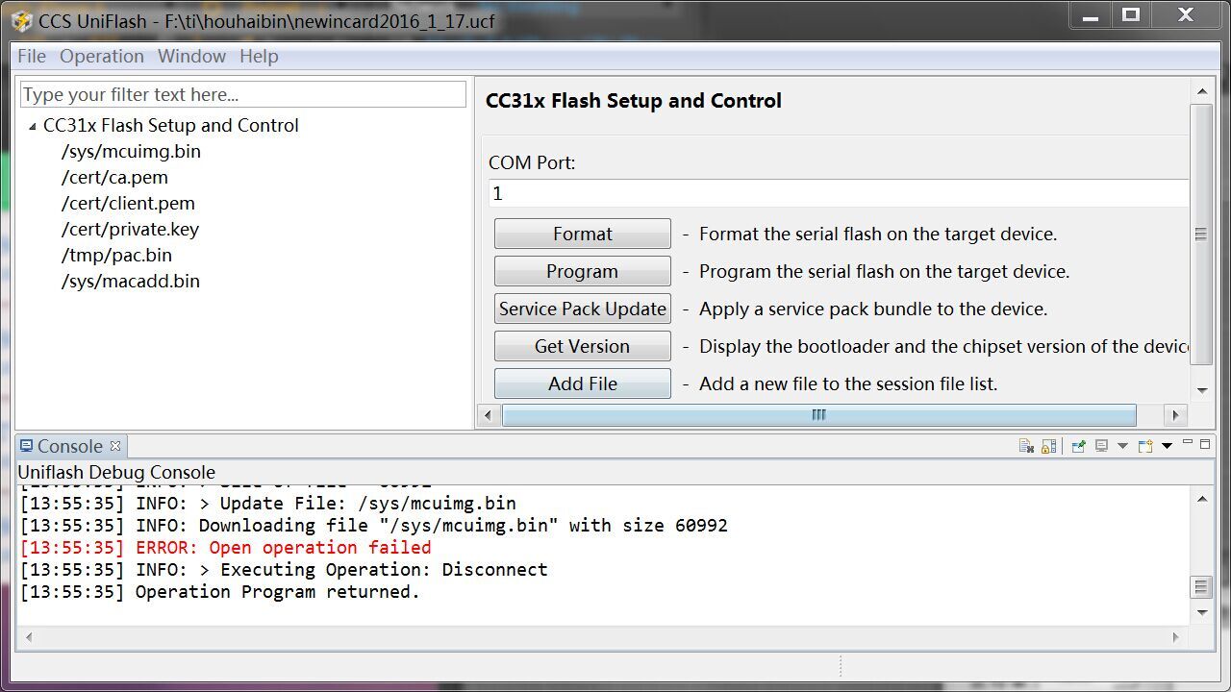Click the 'Update File: /sys/mcuimg.bin' console line

268,504
